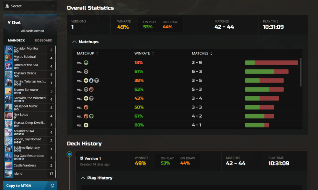
Task: Sort matchups by Winrate column
Action: point(144,53)
